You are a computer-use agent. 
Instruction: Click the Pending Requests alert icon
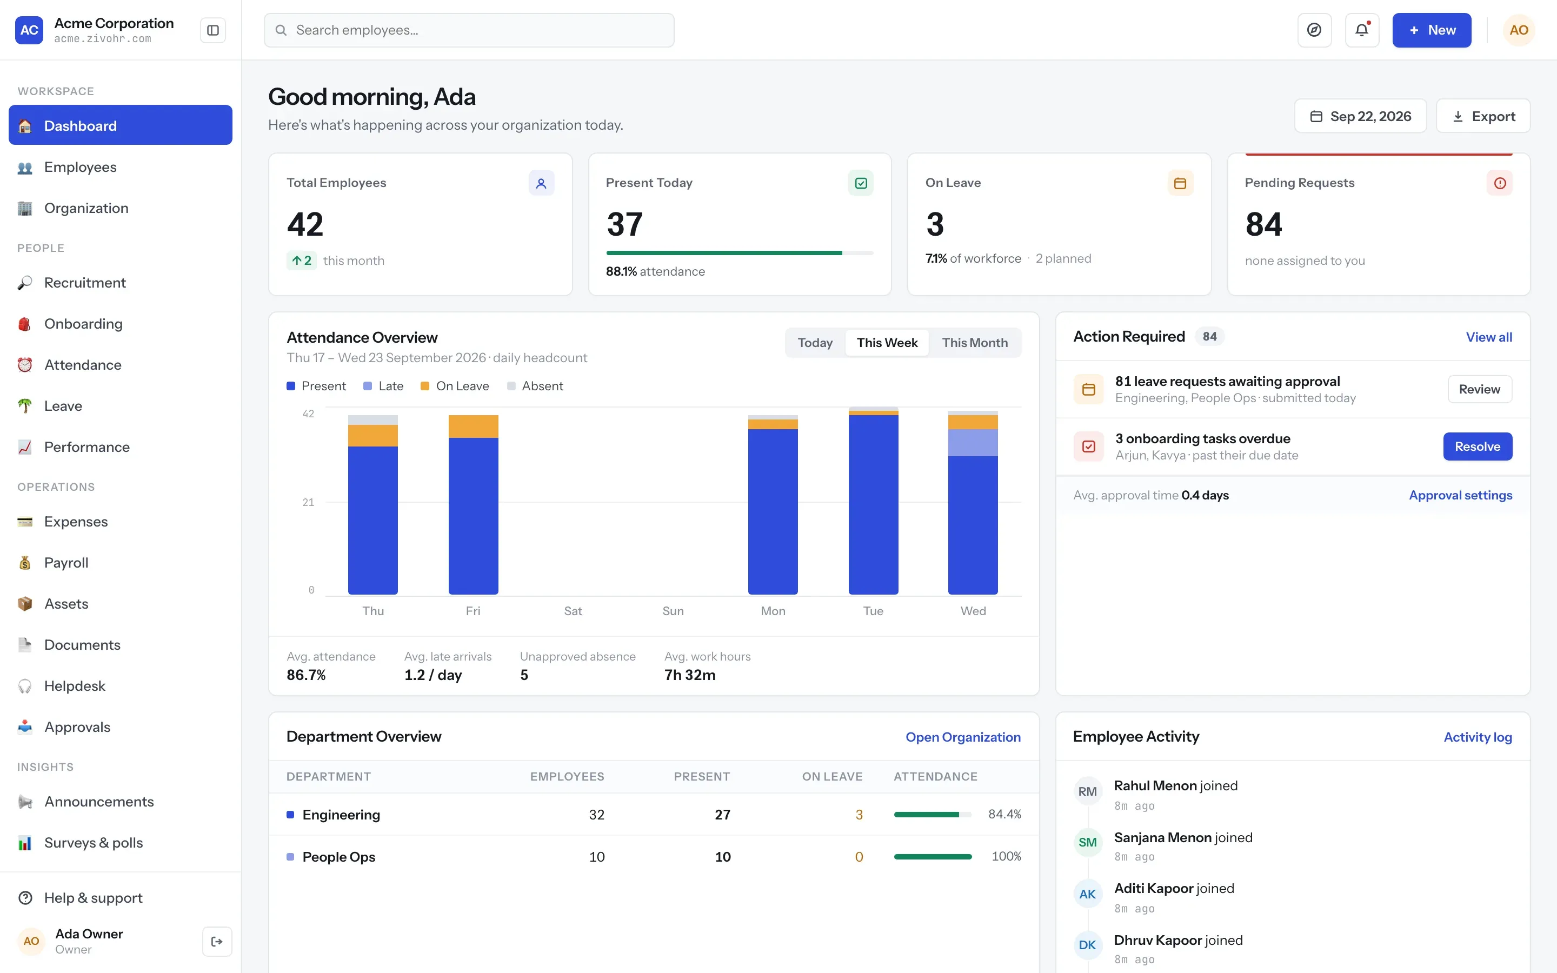(x=1500, y=183)
